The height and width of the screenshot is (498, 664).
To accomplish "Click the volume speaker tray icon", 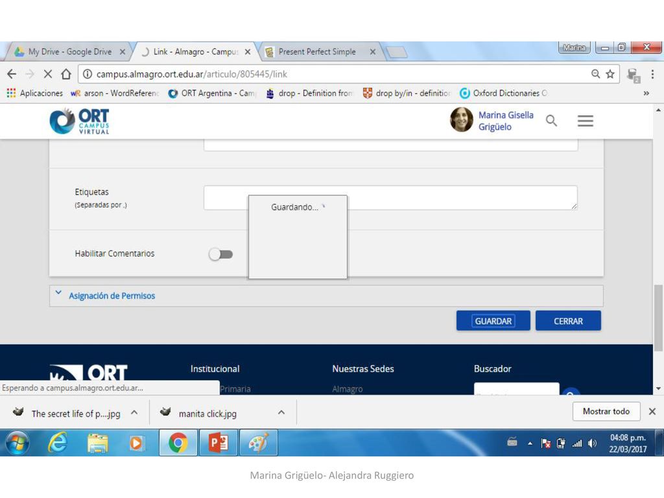I will click(593, 444).
